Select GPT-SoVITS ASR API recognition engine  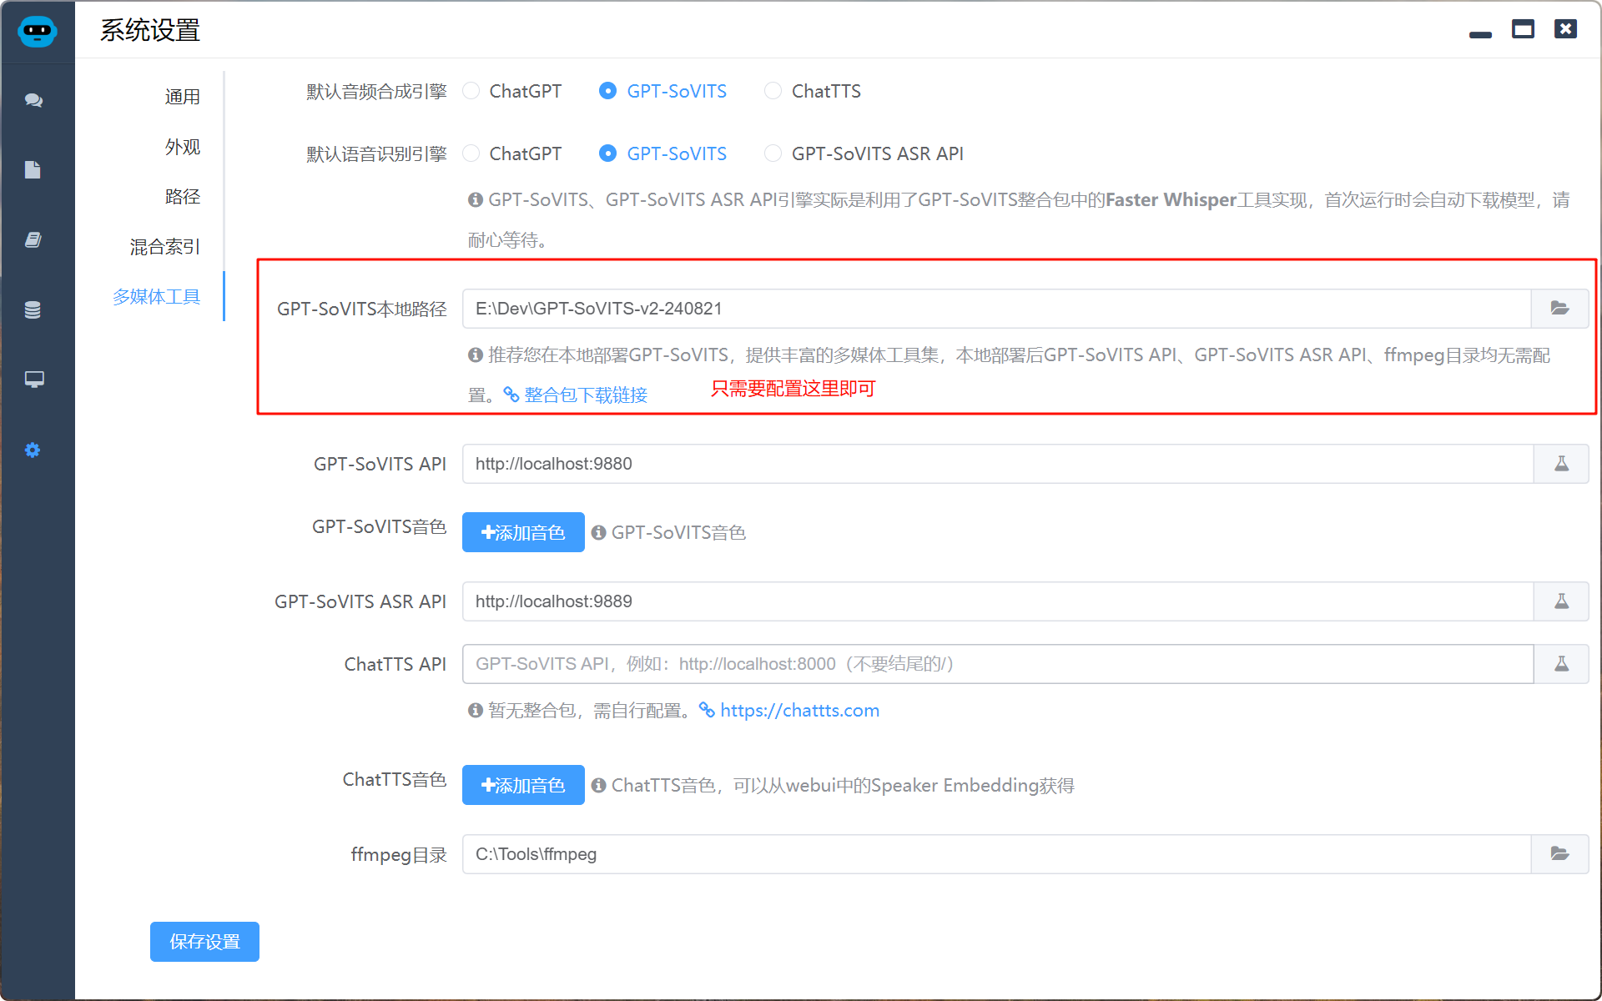(x=864, y=153)
